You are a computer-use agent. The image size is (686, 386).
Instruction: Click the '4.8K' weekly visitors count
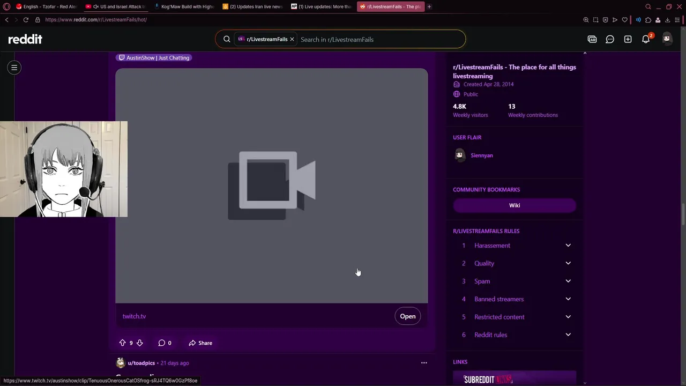coord(460,106)
